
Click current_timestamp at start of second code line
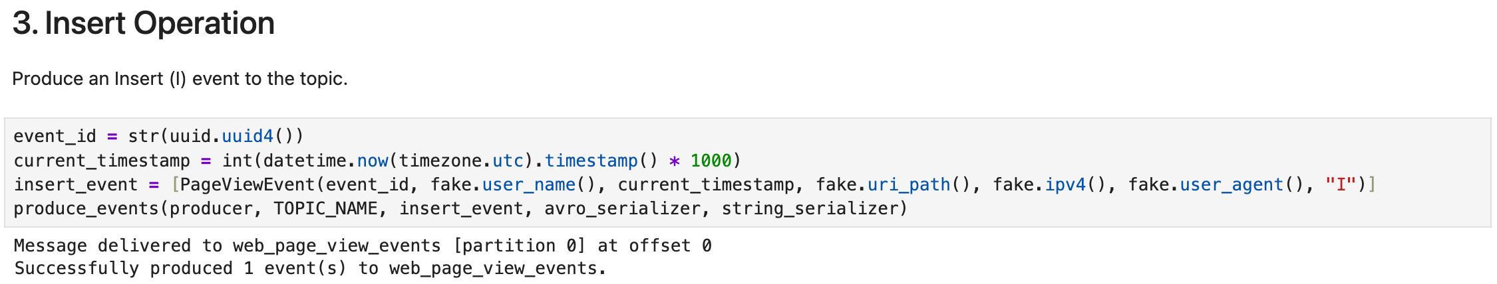[102, 161]
